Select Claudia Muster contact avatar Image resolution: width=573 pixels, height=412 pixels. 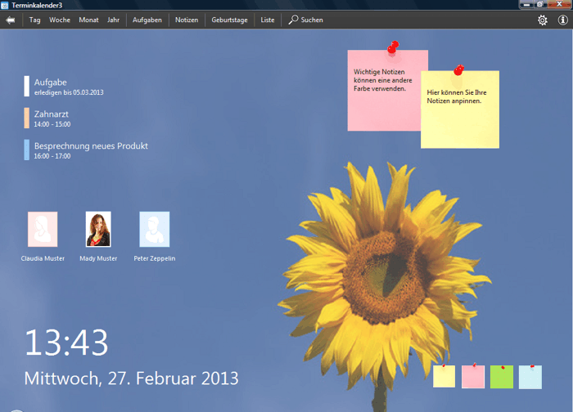point(43,229)
